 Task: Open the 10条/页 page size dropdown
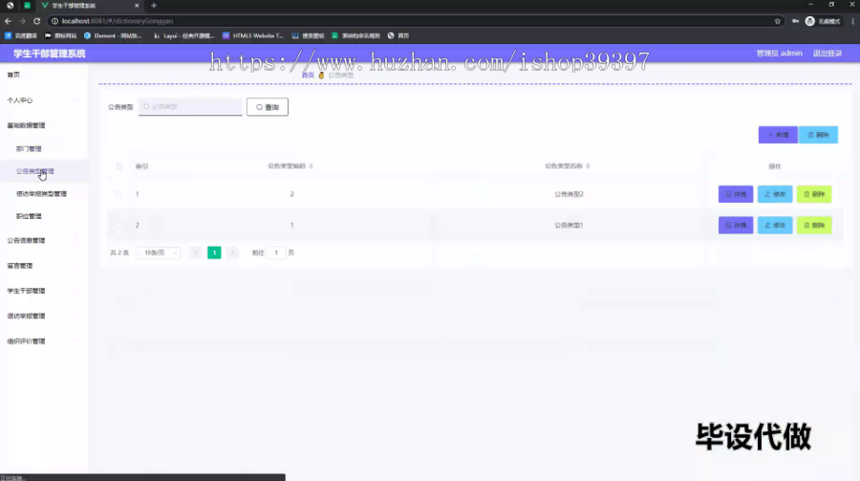[158, 252]
